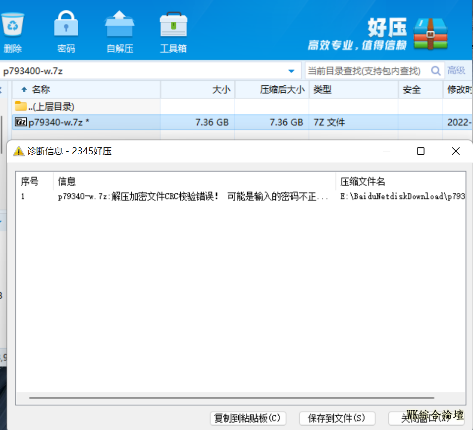This screenshot has width=473, height=430.
Task: Click the 7Z 文件 type cell
Action: click(329, 123)
